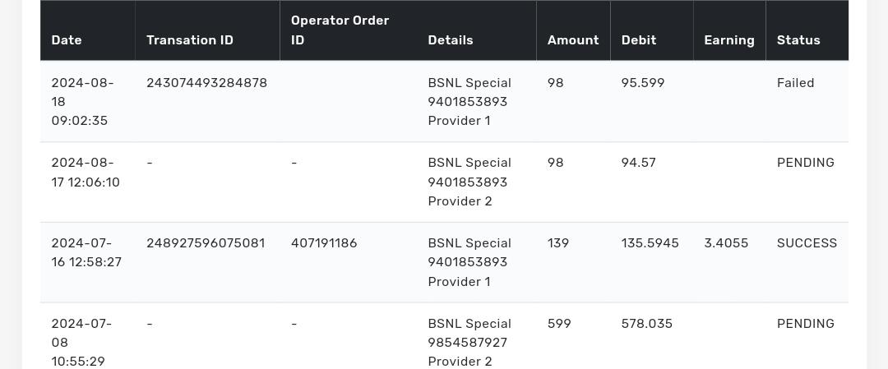This screenshot has height=369, width=888.
Task: Select transaction ID 243074493284878
Action: click(x=206, y=83)
